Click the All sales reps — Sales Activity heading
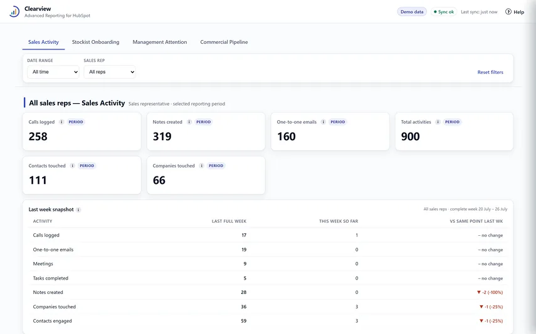This screenshot has width=536, height=334. (77, 103)
